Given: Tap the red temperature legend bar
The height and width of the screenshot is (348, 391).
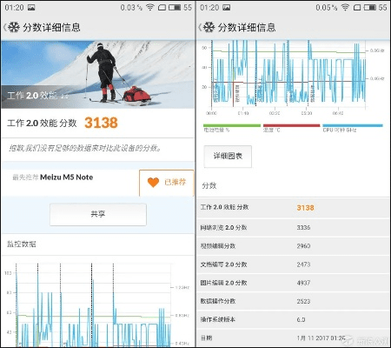Looking at the screenshot, I should [291, 125].
